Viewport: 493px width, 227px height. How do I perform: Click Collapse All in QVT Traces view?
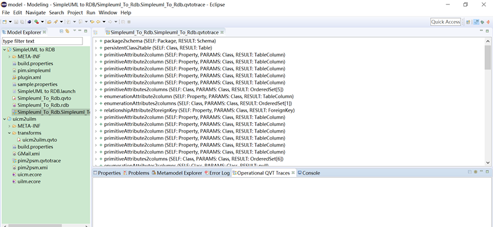pyautogui.click(x=470, y=172)
